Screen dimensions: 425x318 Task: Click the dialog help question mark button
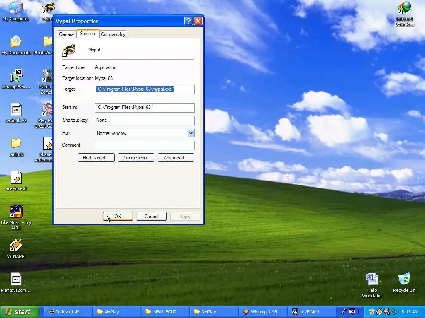tap(188, 21)
